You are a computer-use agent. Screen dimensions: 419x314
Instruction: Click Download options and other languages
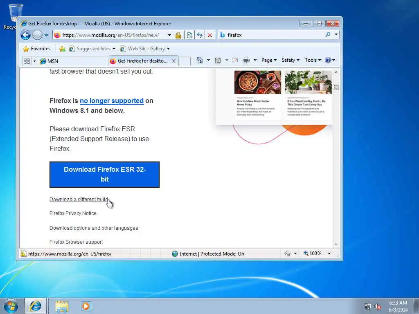tap(94, 228)
